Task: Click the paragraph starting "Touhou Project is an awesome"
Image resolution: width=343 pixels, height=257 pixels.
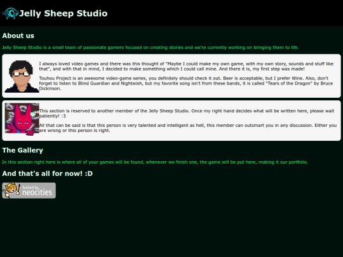Action: [x=186, y=83]
